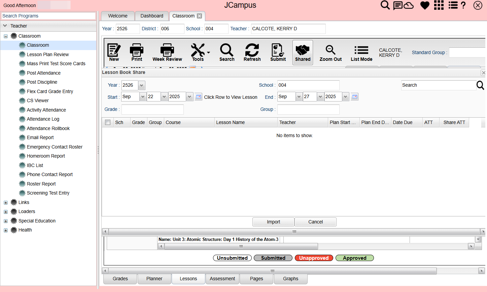This screenshot has width=487, height=292.
Task: Open the Assessment bottom tab
Action: pyautogui.click(x=222, y=279)
